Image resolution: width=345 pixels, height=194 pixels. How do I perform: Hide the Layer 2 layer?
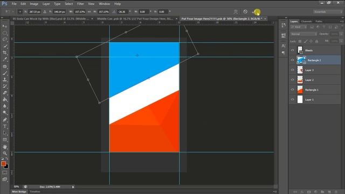coord(292,80)
